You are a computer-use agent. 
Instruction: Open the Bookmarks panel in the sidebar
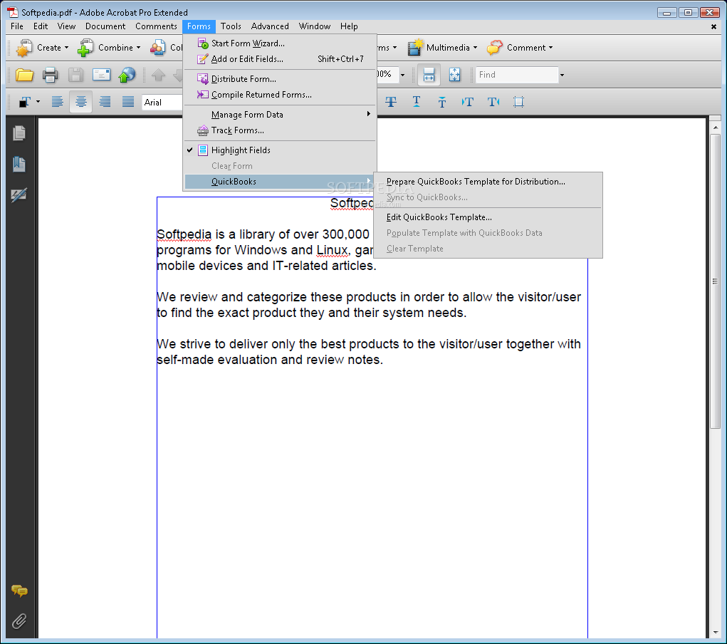click(x=19, y=165)
